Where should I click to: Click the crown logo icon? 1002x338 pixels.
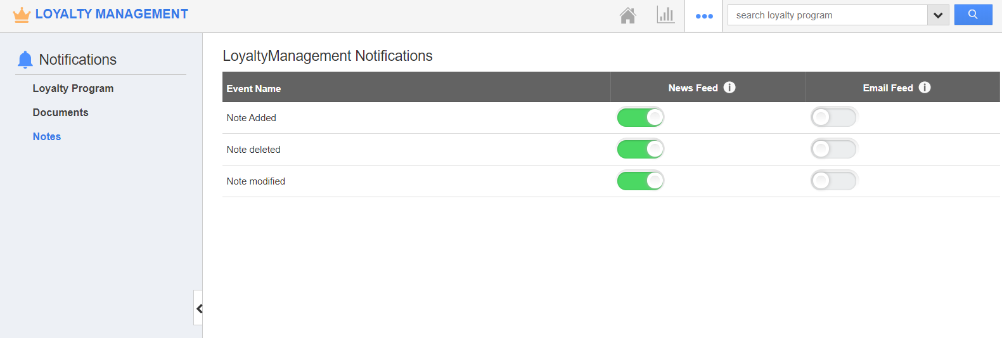click(22, 15)
